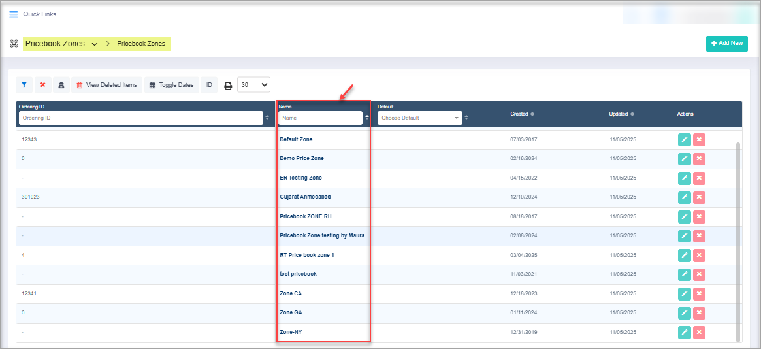This screenshot has width=761, height=349.
Task: Open the Choose Default filter dropdown
Action: pos(419,118)
